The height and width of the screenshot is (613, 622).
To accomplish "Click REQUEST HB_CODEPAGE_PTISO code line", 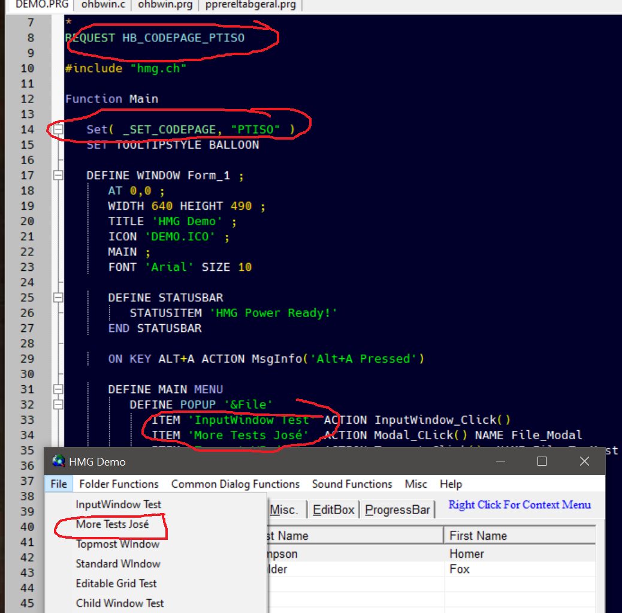I will [155, 38].
